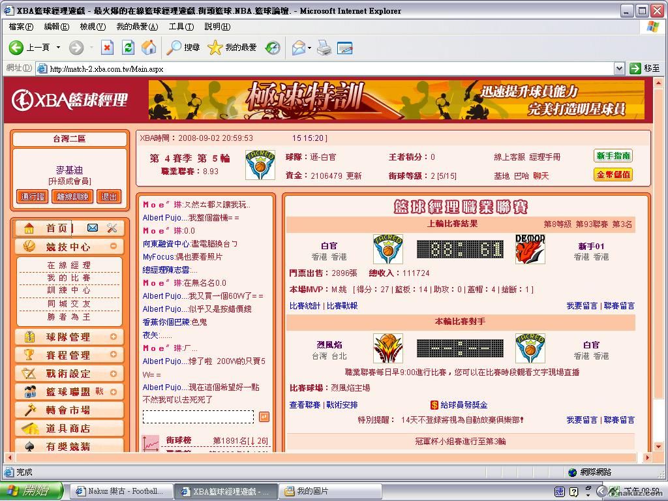Expand the 賽程管理 menu section
This screenshot has height=501, width=668.
114,355
